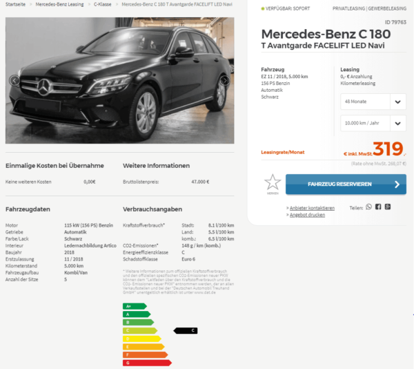Click the fuel consumption footnote text
414x369 pixels.
(178, 282)
